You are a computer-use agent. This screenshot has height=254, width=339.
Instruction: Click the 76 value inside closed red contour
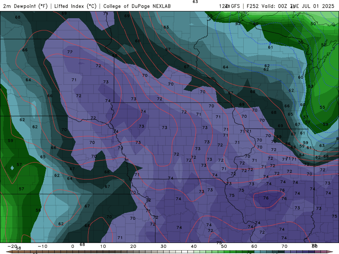pos(266,198)
